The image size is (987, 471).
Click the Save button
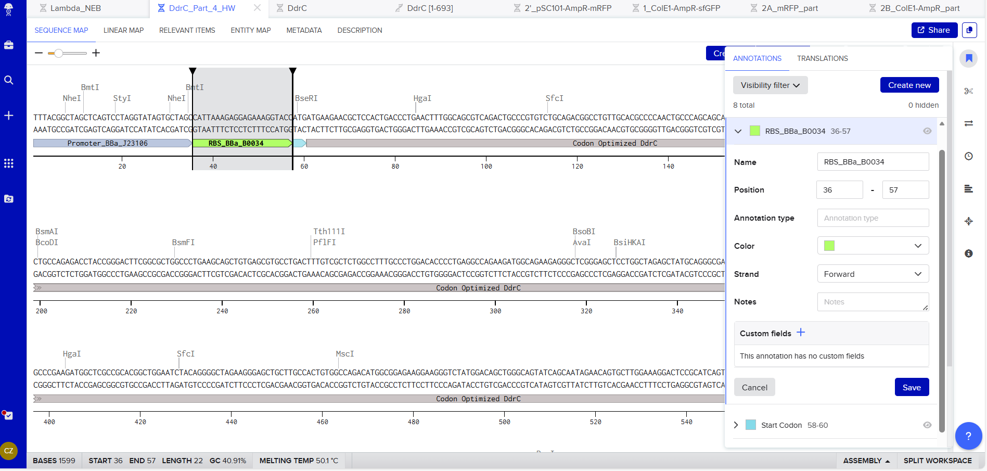(x=911, y=387)
